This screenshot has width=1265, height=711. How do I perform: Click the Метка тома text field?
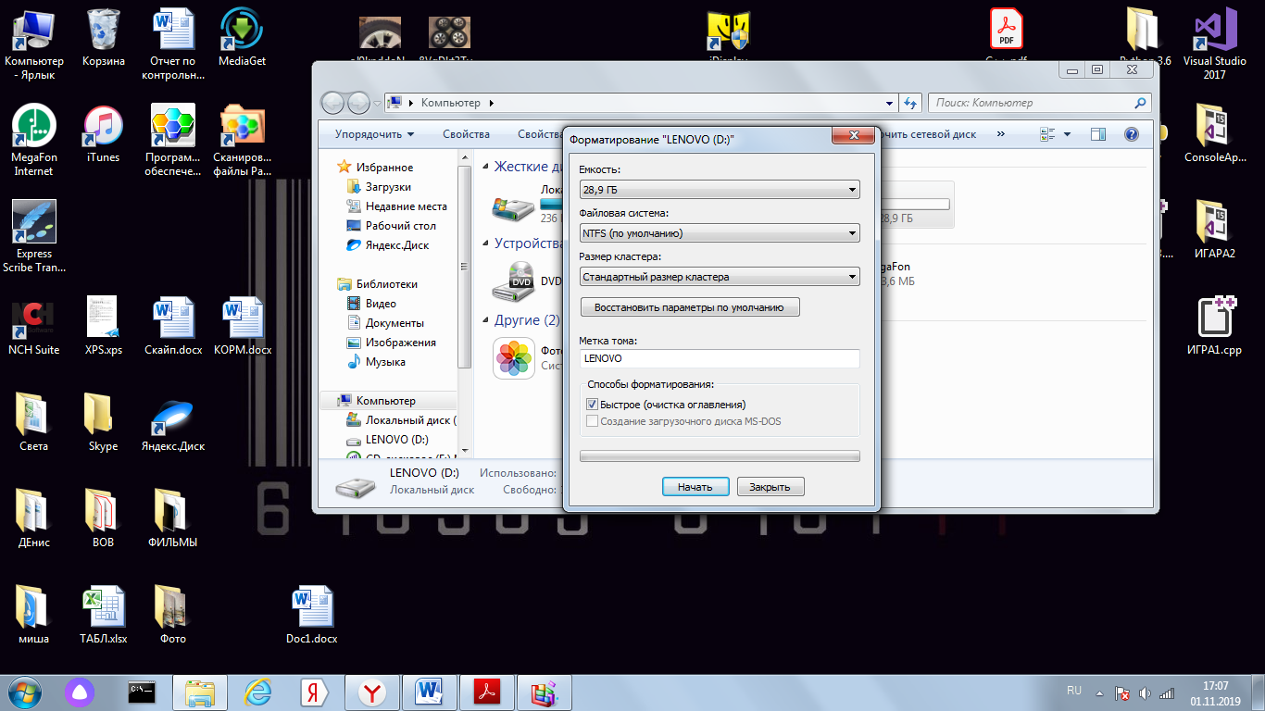coord(720,358)
